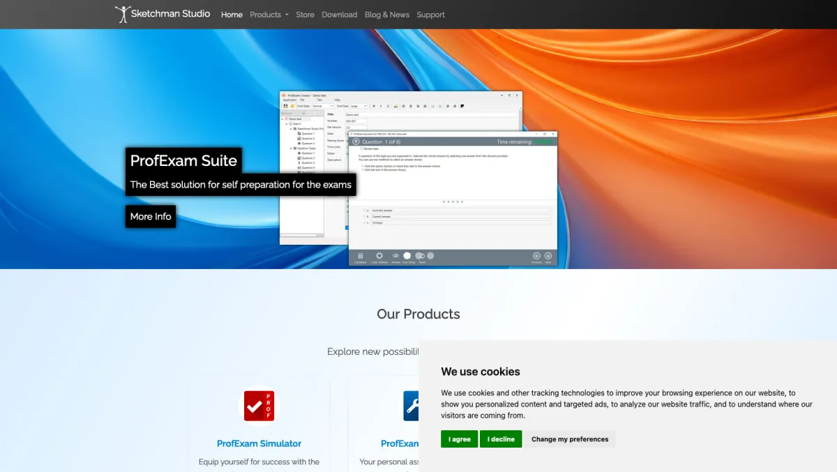Screen dimensions: 837x472
Task: Click the 'Our Products' heading
Action: 418,314
